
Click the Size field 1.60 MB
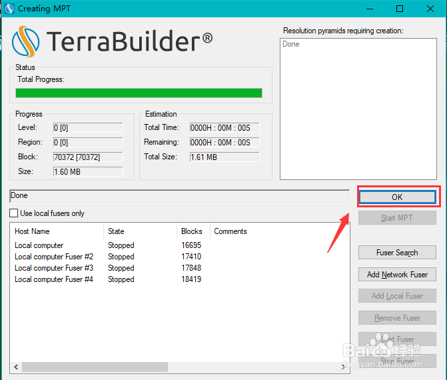[88, 172]
